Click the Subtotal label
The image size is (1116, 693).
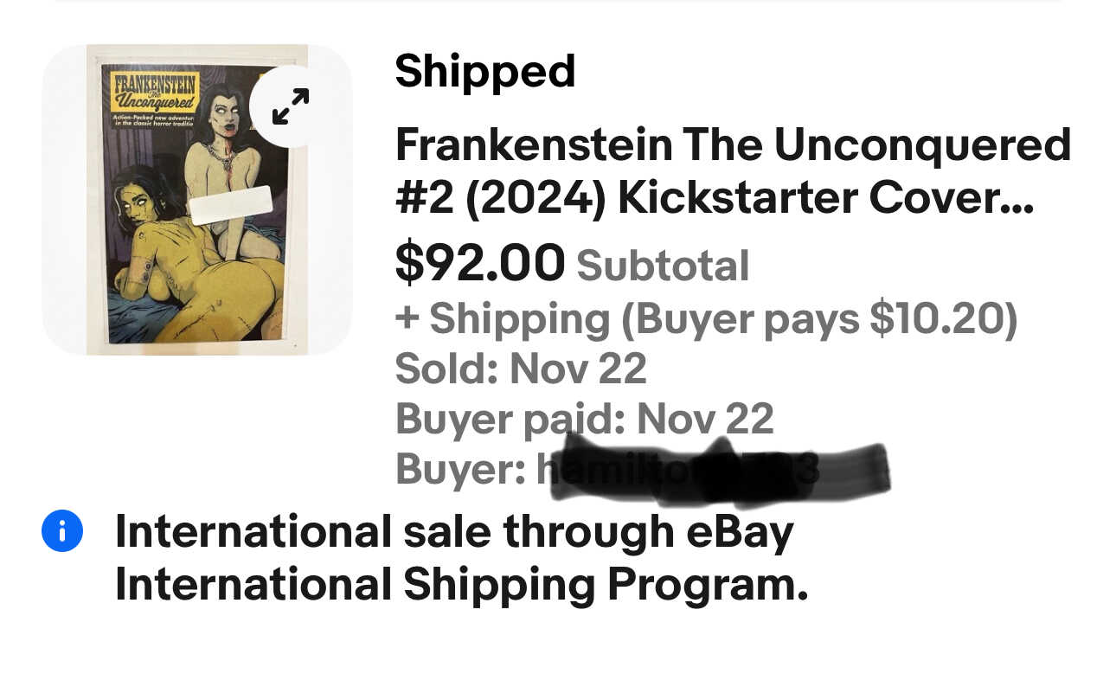(663, 266)
